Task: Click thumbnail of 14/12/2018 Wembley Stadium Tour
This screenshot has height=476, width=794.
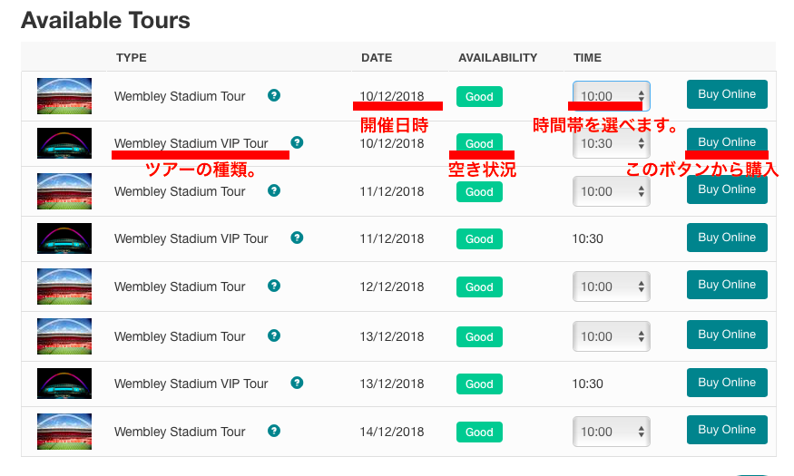Action: click(64, 432)
